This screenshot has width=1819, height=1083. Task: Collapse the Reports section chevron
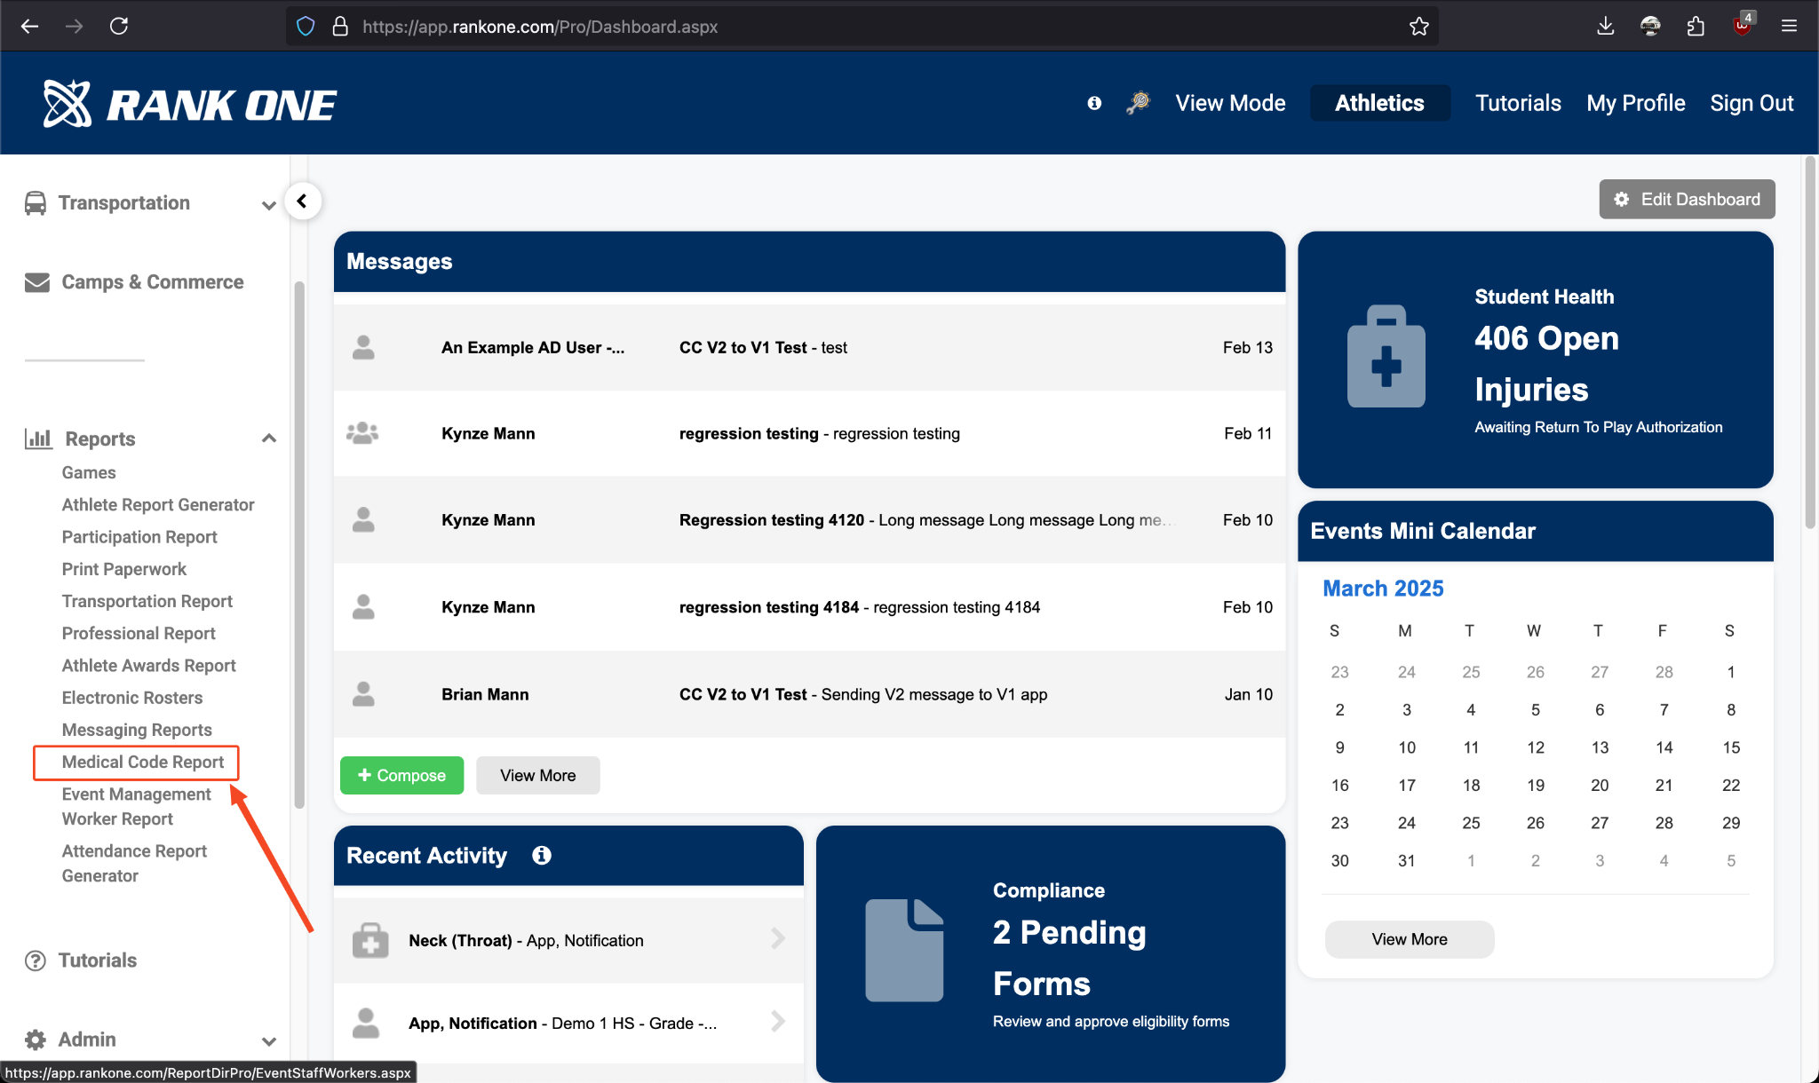click(268, 439)
